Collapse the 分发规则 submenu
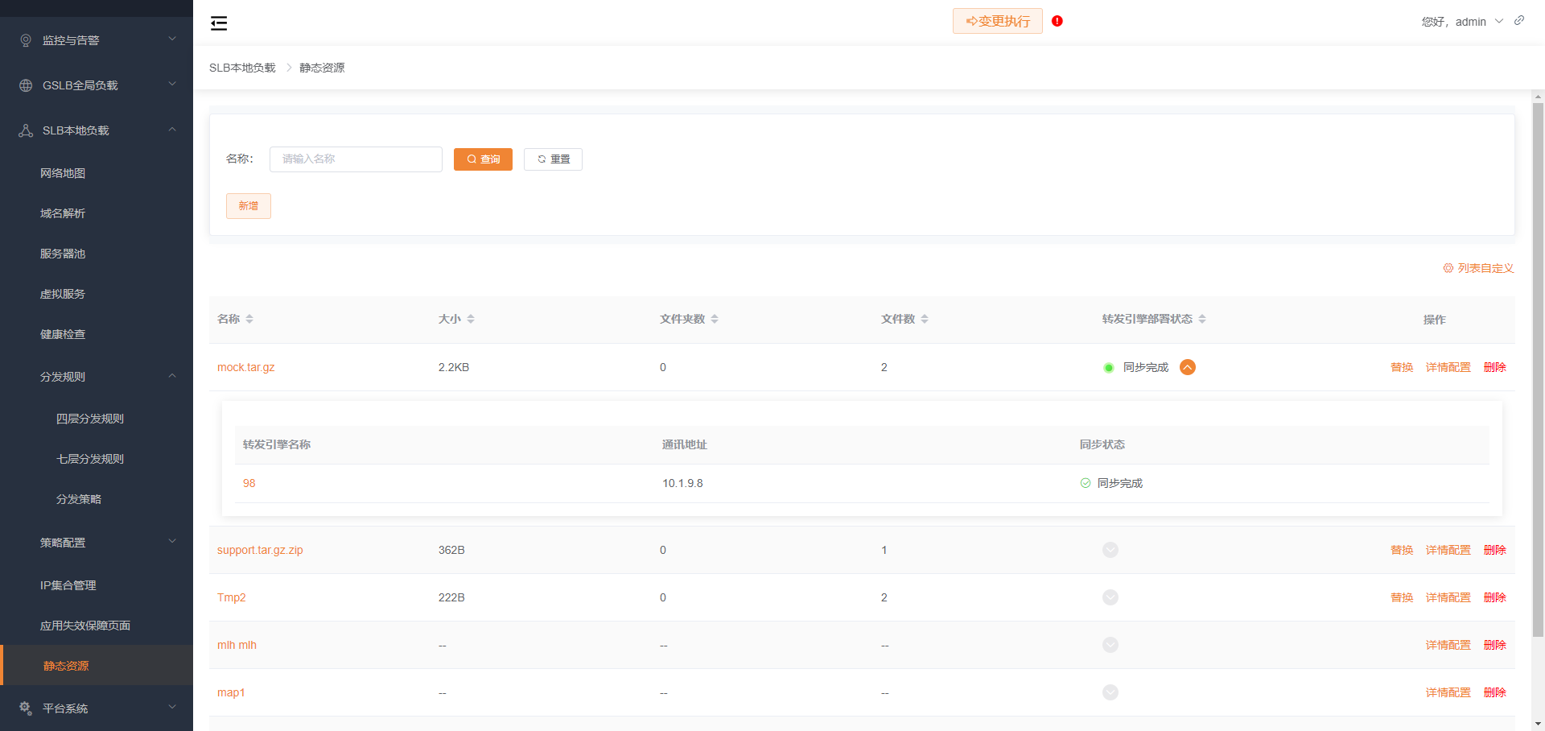Viewport: 1545px width, 731px height. click(172, 376)
